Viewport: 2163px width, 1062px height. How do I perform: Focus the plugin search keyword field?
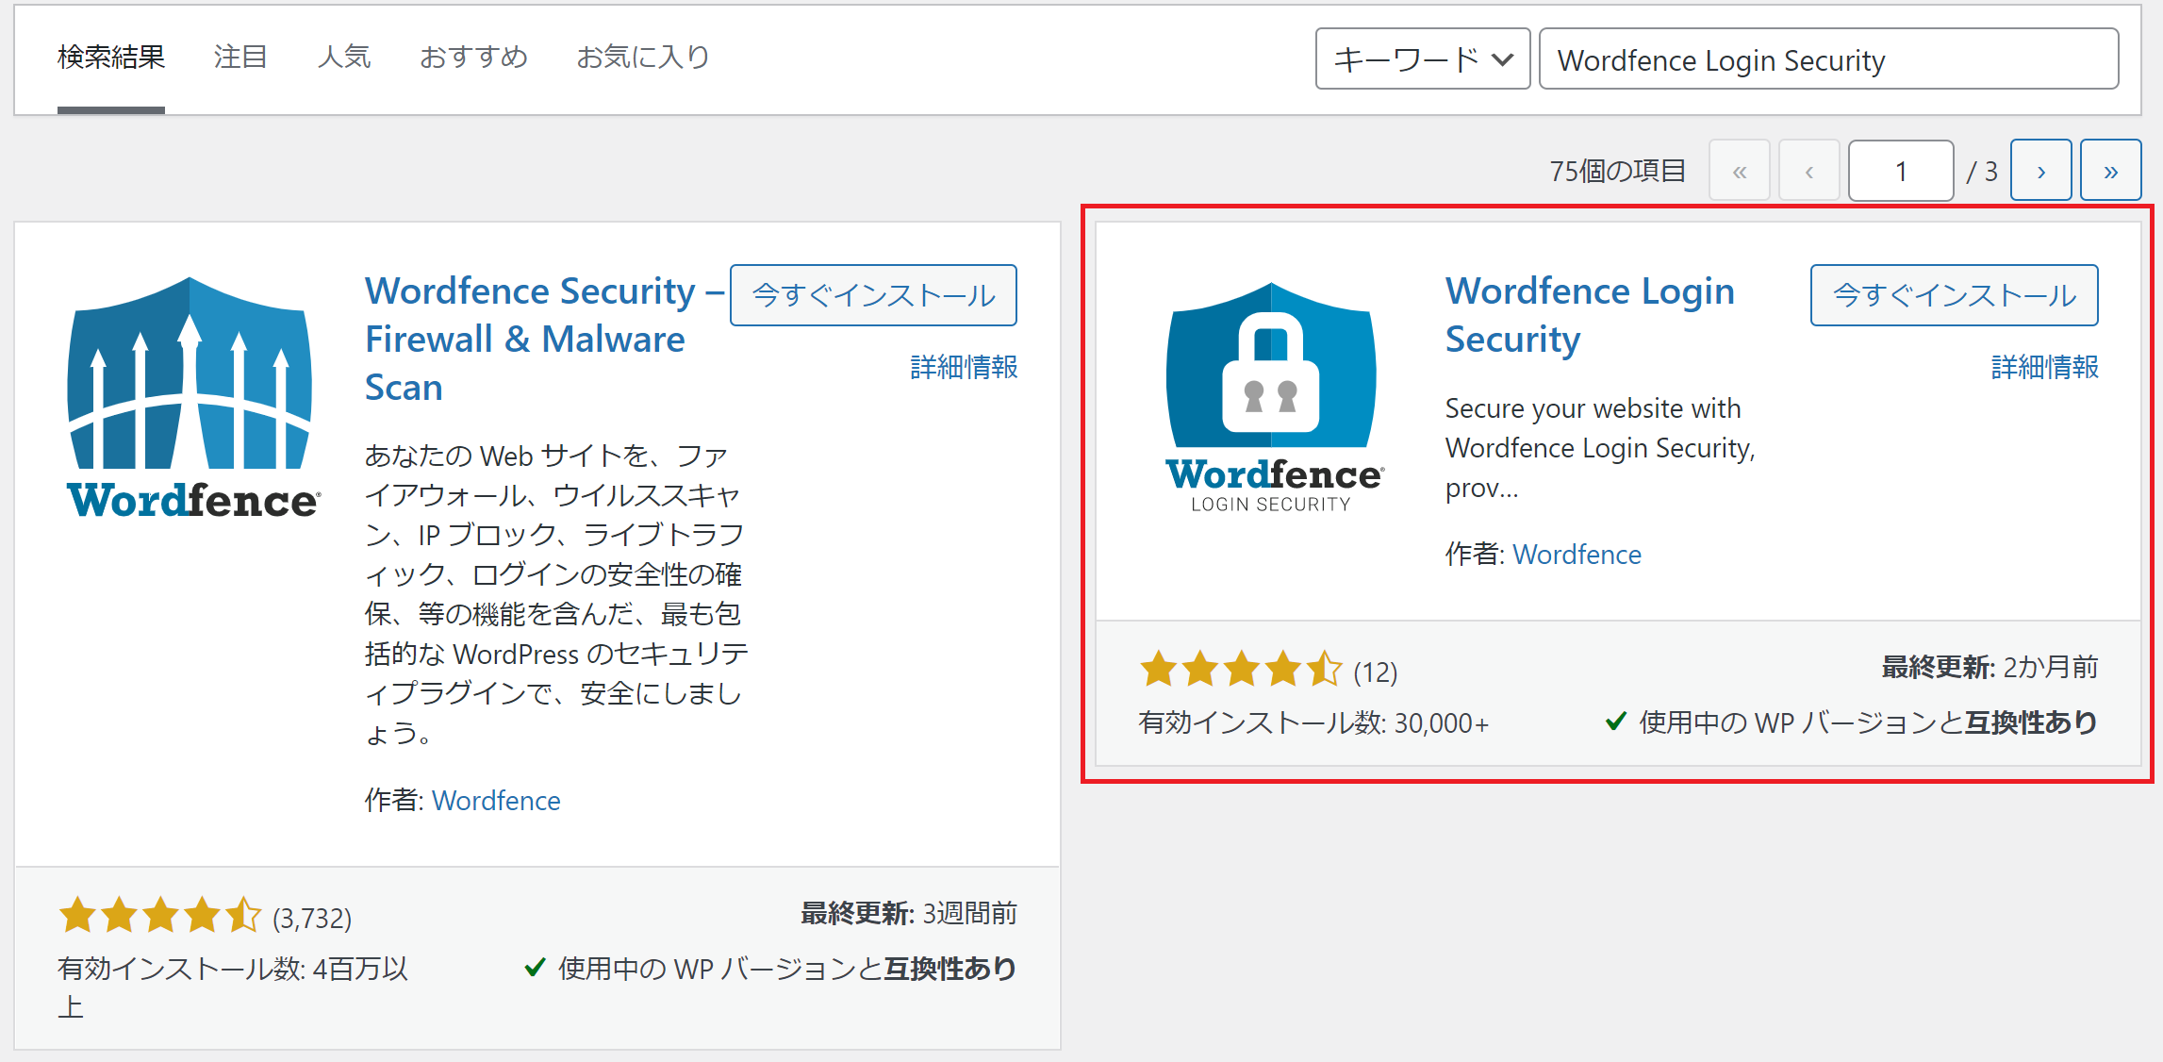pos(1827,59)
